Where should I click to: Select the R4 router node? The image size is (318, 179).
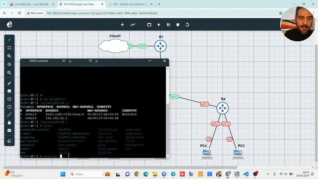click(223, 108)
